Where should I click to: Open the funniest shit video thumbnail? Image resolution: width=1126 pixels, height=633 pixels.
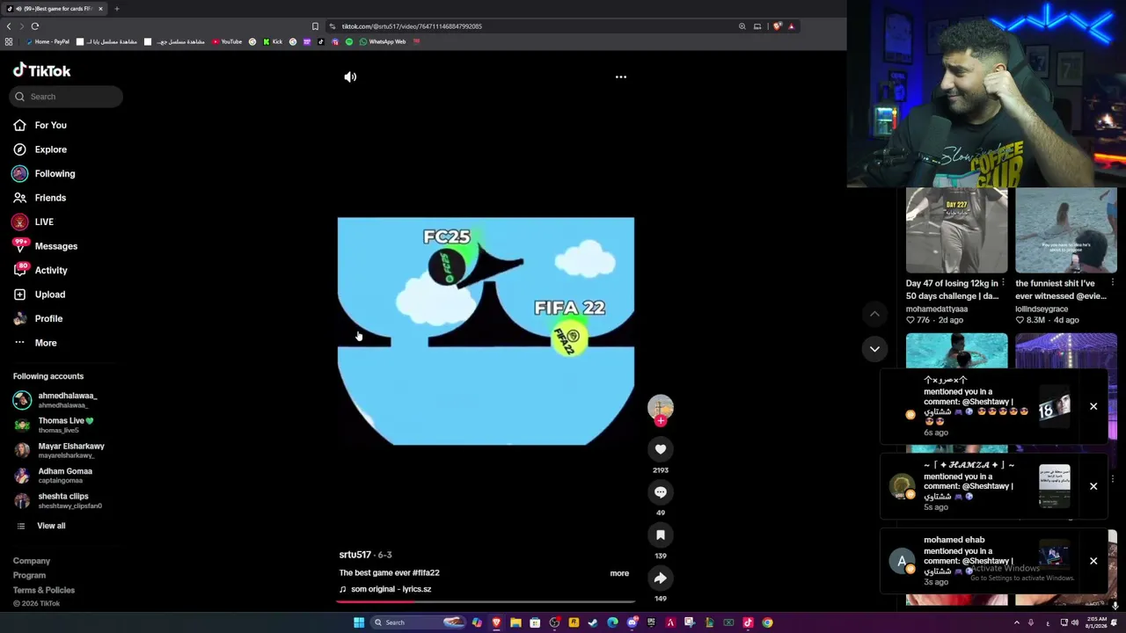coord(1066,230)
